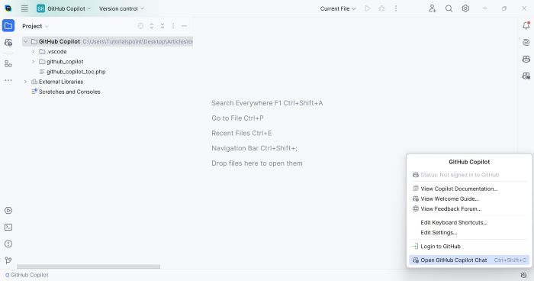The width and height of the screenshot is (534, 281).
Task: Show more tool windows ellipsis in left sidebar
Action: click(x=8, y=80)
